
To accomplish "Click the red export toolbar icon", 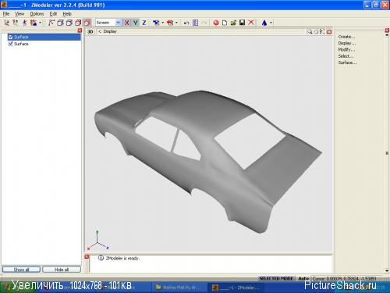I will click(x=170, y=23).
